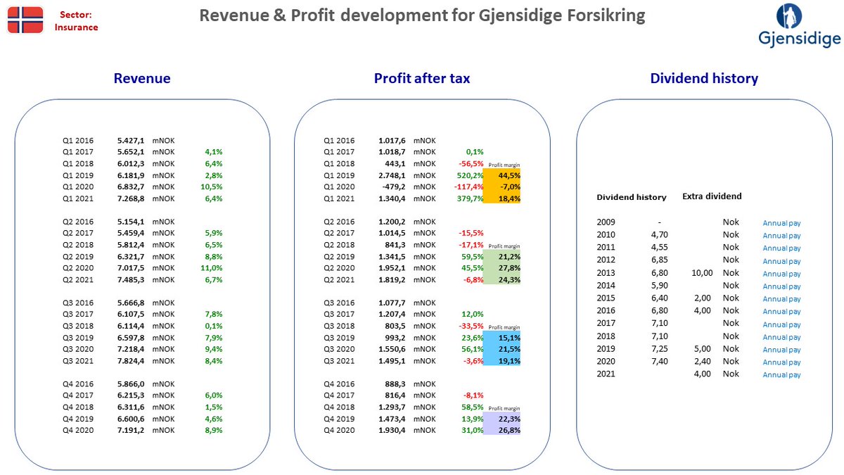Open the 'Annual pay' link for 2013

point(782,274)
